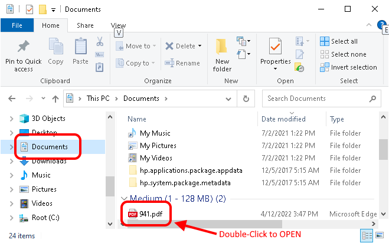The width and height of the screenshot is (389, 243).
Task: Click the Cut scissors icon
Action: click(x=100, y=41)
